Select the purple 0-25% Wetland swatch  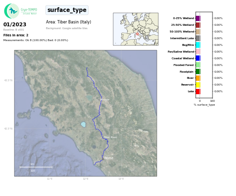(x=198, y=18)
